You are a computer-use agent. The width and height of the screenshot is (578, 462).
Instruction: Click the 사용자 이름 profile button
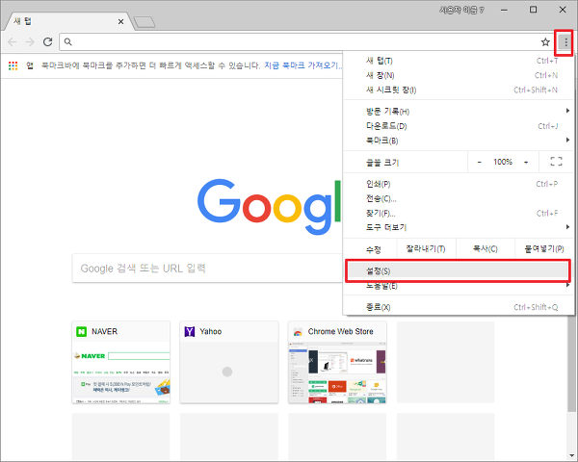461,10
